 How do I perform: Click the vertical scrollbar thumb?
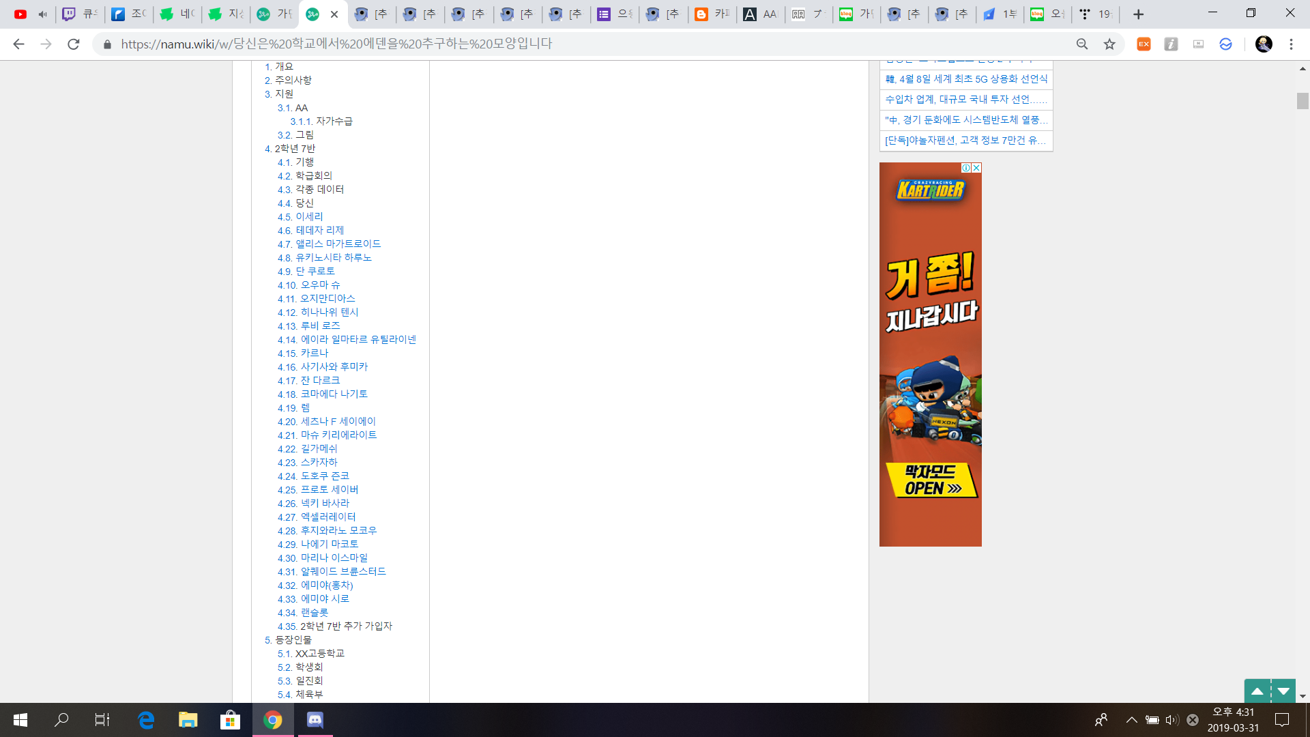click(x=1302, y=101)
